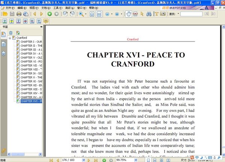Viewport: 225px width, 162px height.
Task: Open the Bookmarks panel side tab icon
Action: pyautogui.click(x=3, y=34)
